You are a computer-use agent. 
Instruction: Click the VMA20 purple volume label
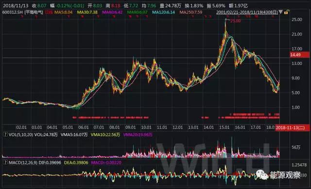click(x=138, y=135)
